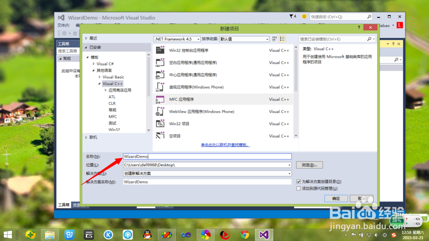
Task: Open the 位置 path dropdown arrow
Action: point(289,165)
